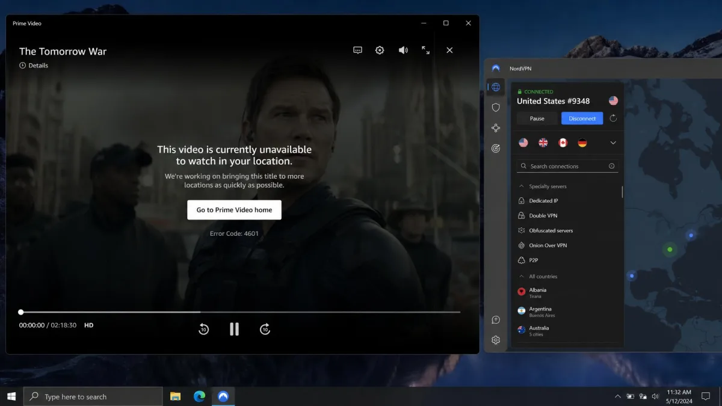Click the Type here to search box

coord(93,396)
